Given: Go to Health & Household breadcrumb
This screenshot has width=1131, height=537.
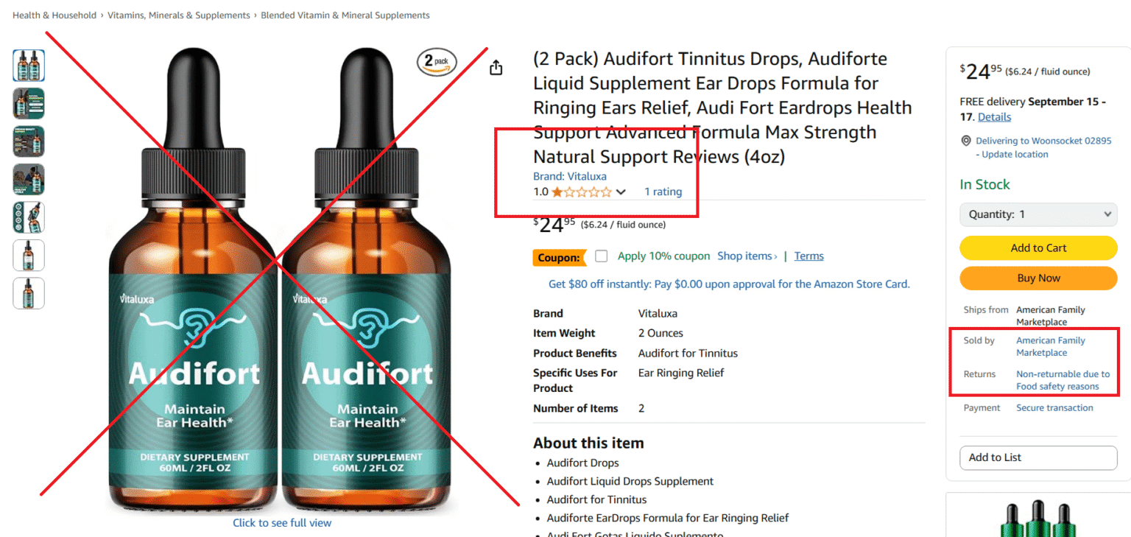Looking at the screenshot, I should pyautogui.click(x=54, y=15).
